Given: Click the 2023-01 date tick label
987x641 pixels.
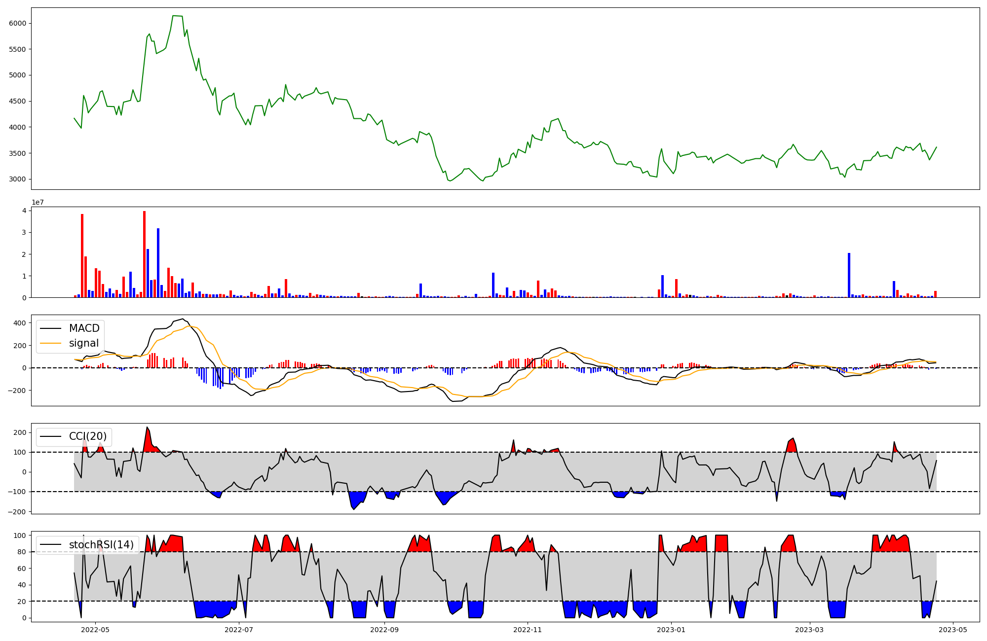Looking at the screenshot, I should point(671,629).
